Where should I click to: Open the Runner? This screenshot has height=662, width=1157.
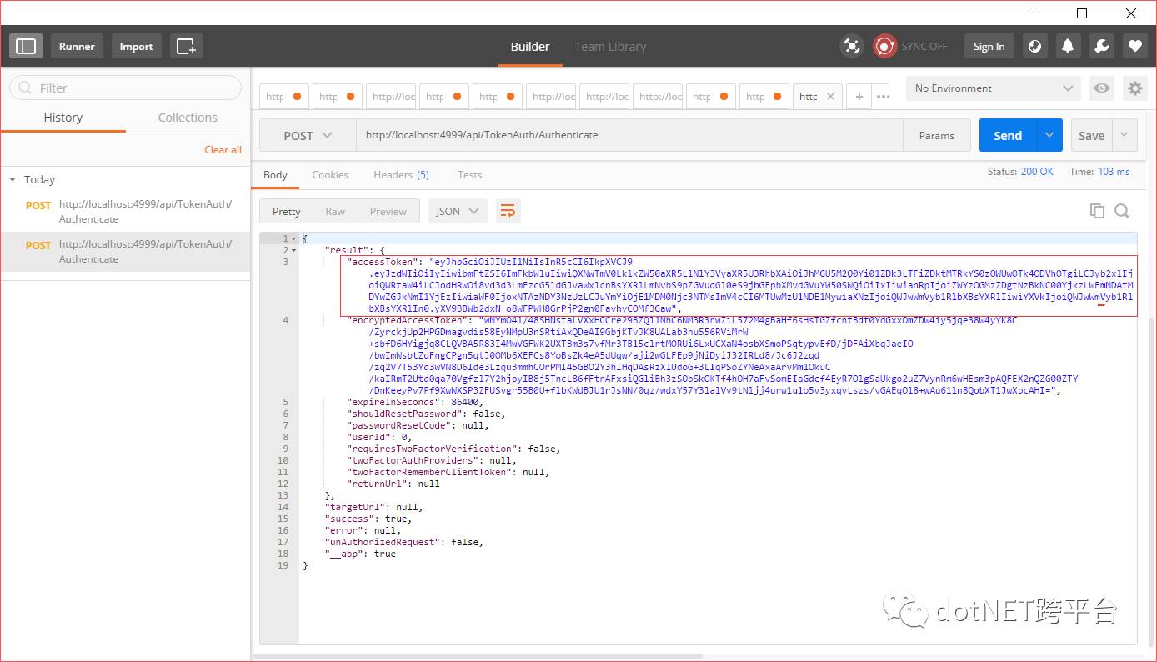77,46
